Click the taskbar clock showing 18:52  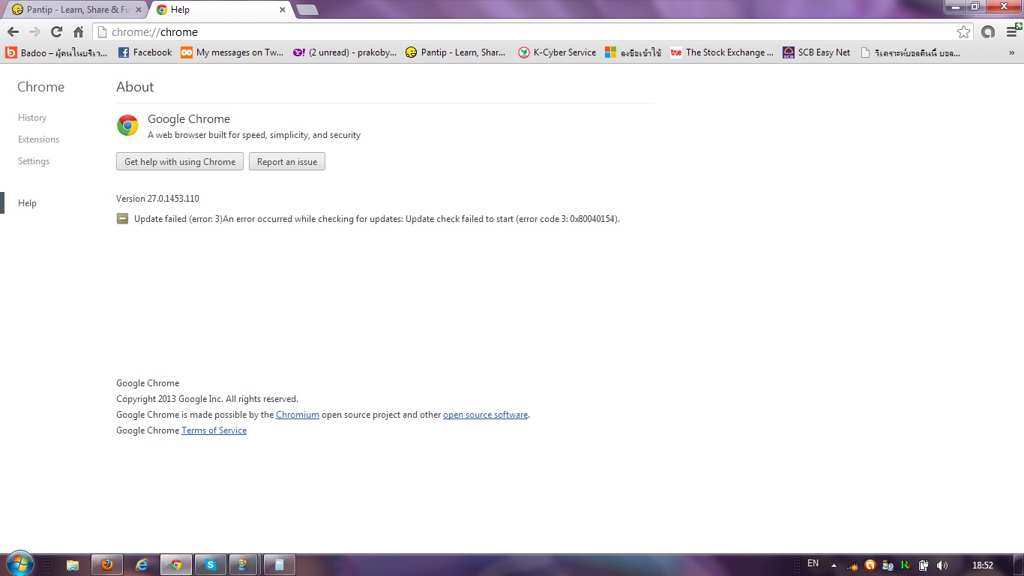[983, 565]
